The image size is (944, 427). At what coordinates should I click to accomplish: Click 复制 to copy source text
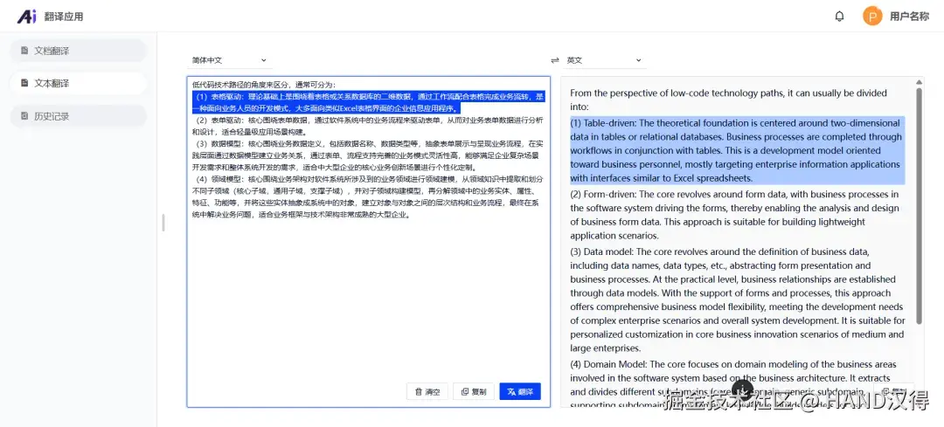click(x=474, y=391)
